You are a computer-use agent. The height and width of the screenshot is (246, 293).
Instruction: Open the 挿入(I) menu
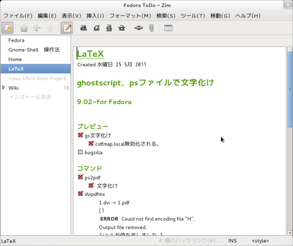[x=95, y=15]
